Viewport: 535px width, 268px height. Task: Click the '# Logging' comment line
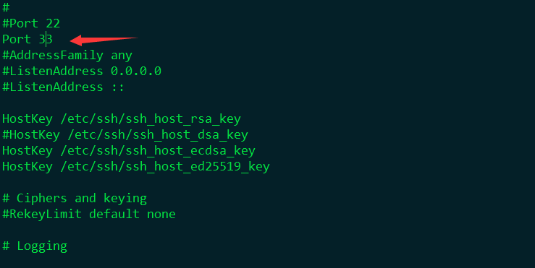(x=35, y=246)
